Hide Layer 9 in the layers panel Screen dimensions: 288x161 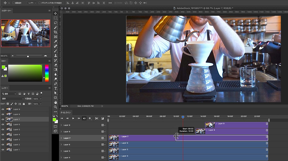pos(3,109)
